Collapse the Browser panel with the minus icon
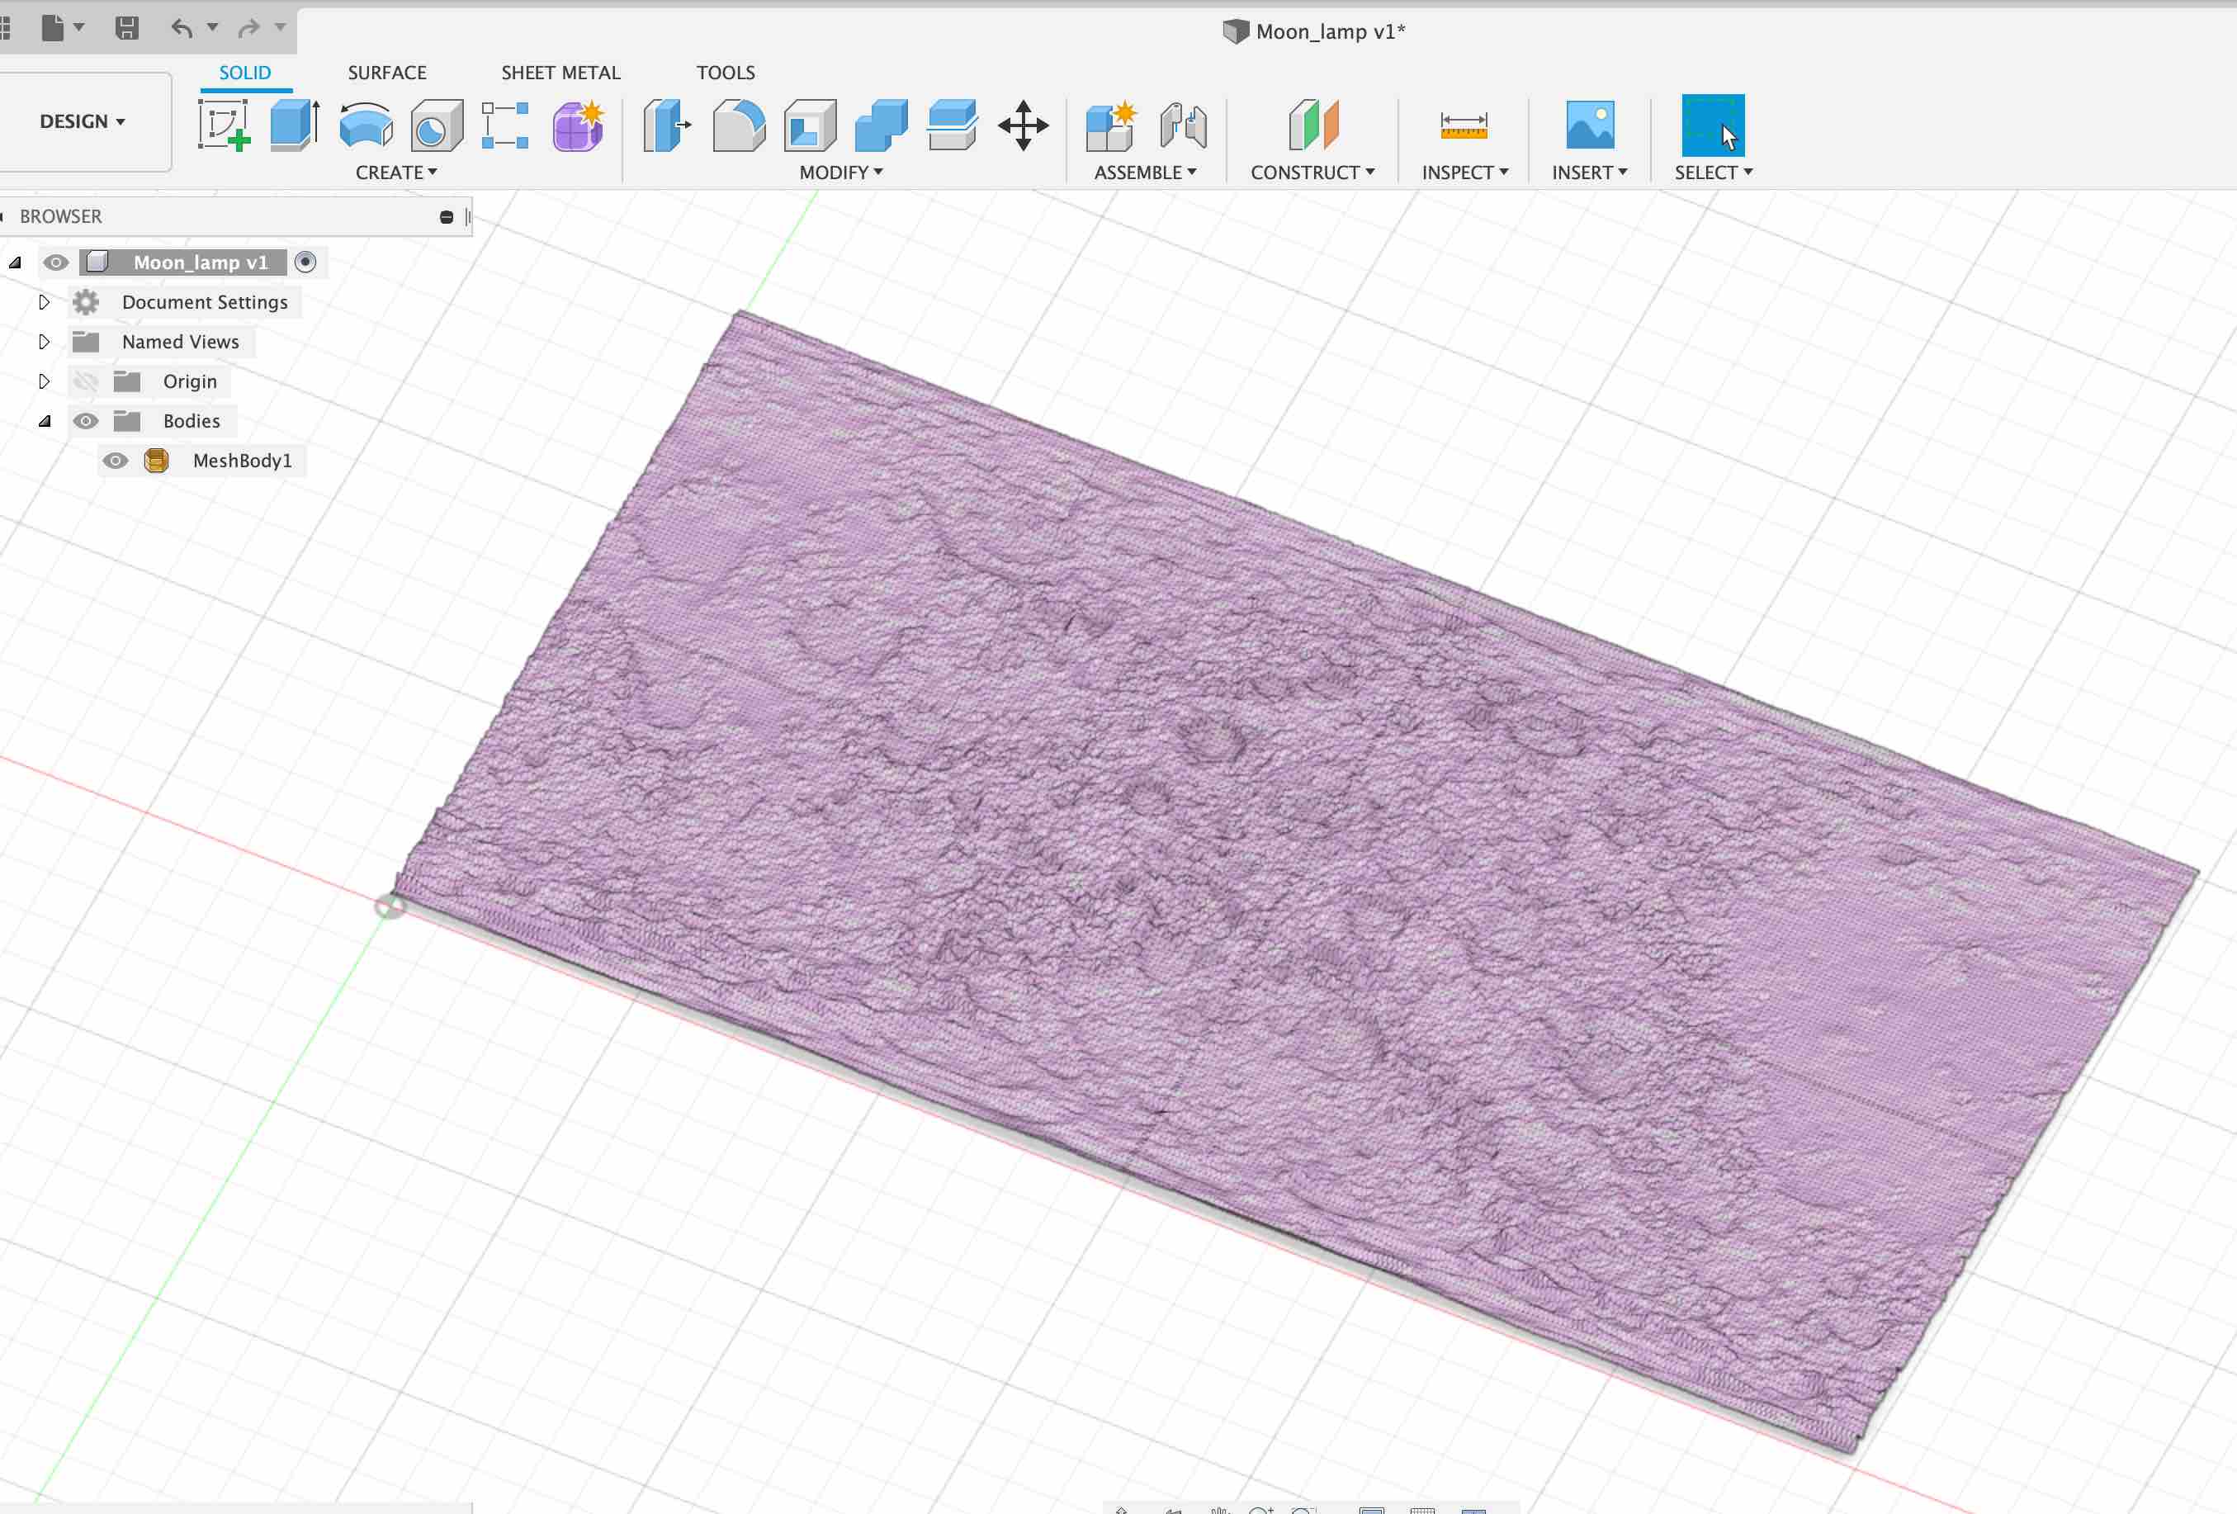The image size is (2237, 1514). click(x=446, y=216)
